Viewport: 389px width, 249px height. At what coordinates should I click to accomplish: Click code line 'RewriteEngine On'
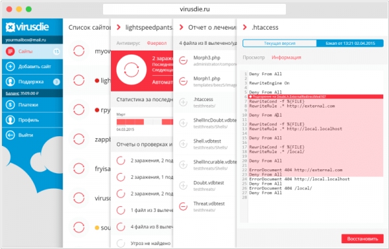pos(269,83)
